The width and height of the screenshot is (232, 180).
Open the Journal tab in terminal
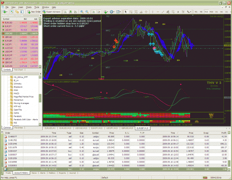pyautogui.click(x=72, y=173)
